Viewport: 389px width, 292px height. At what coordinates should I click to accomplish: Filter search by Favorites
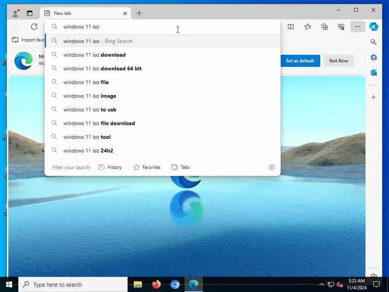[147, 167]
